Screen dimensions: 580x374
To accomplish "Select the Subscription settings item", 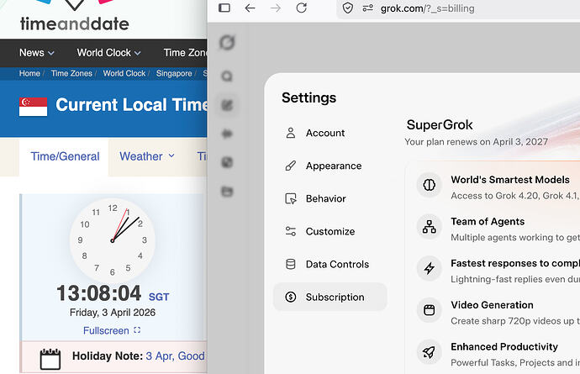I will click(330, 297).
